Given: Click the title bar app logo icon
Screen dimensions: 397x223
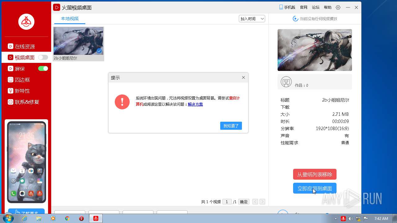Looking at the screenshot, I should coord(56,7).
